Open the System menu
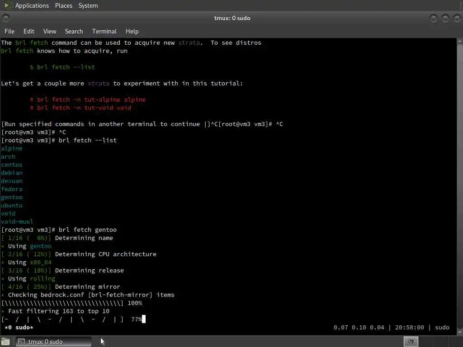The width and height of the screenshot is (463, 347). 88,5
